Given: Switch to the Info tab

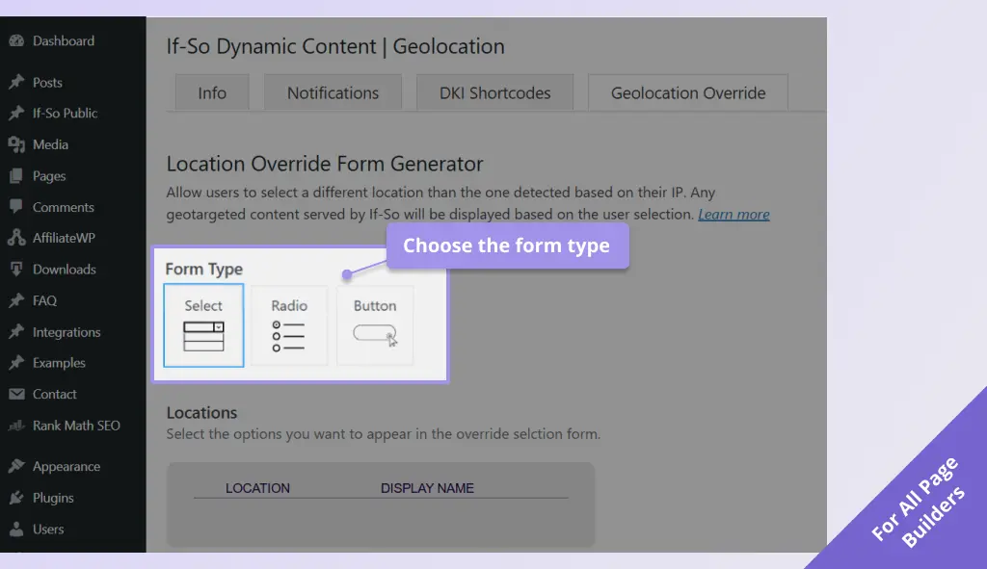Looking at the screenshot, I should [212, 93].
